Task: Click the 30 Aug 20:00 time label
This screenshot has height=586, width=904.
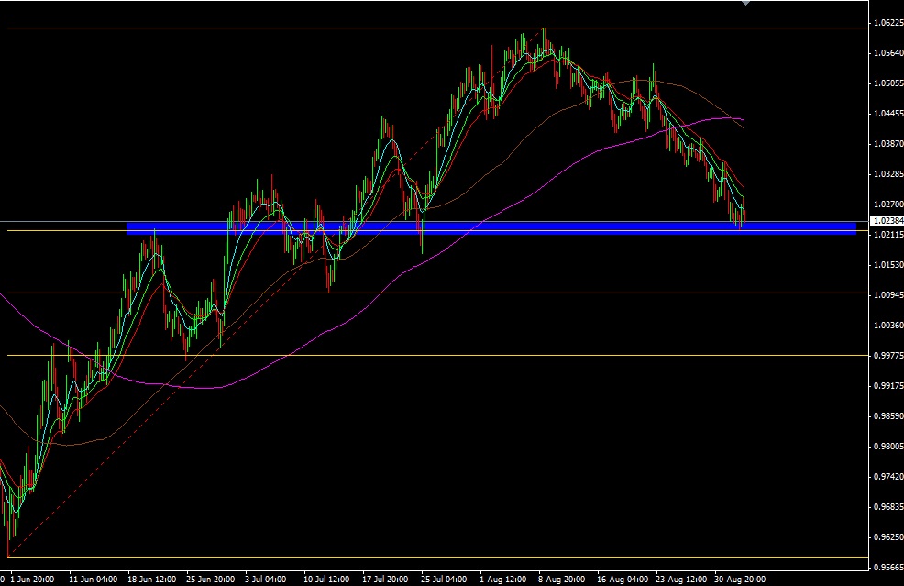Action: click(740, 579)
